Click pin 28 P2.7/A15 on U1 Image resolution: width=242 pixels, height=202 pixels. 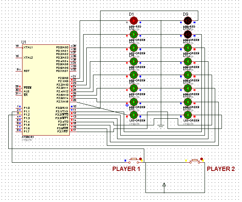(73, 101)
